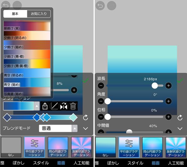Decrease 角度 with its minus button
Image resolution: width=187 pixels, height=167 pixels.
coord(101,101)
